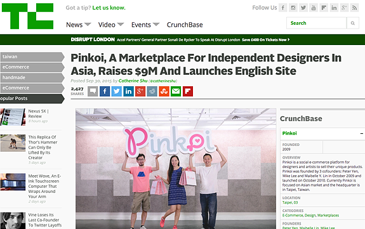Share article on StumbleUpon
The width and height of the screenshot is (365, 229).
point(164,91)
